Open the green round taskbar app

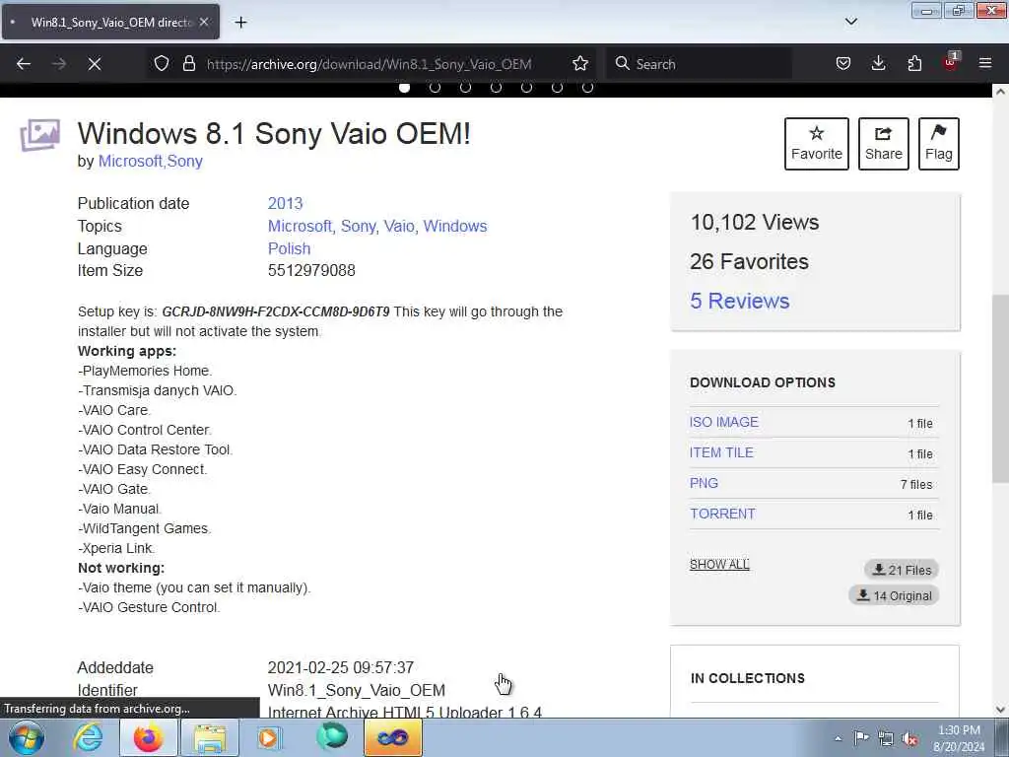click(x=332, y=736)
